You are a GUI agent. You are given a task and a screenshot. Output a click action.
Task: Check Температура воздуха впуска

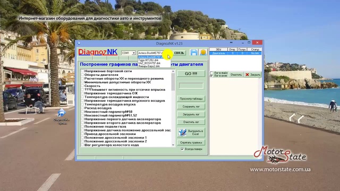coord(82,104)
